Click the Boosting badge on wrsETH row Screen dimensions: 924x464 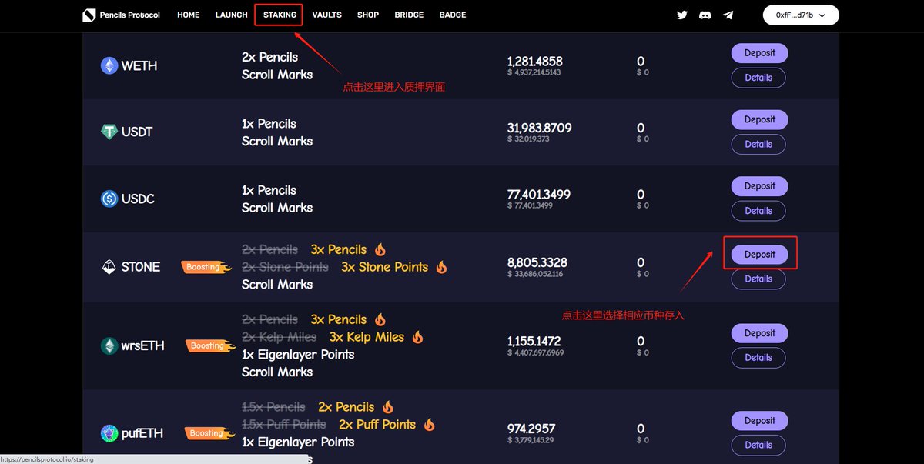pyautogui.click(x=209, y=345)
